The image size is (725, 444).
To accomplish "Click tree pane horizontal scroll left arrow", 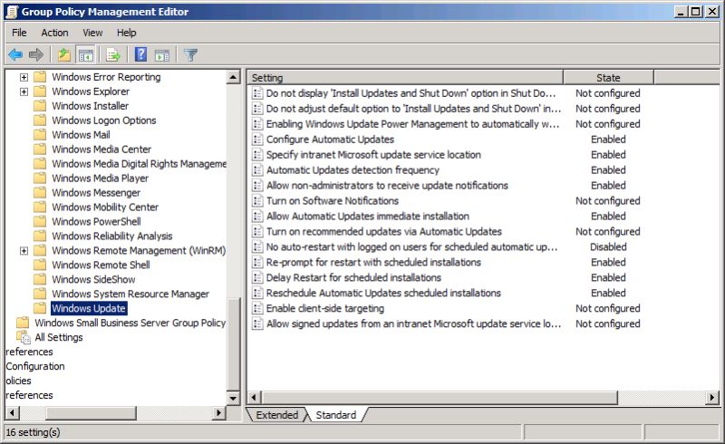I will pyautogui.click(x=13, y=412).
